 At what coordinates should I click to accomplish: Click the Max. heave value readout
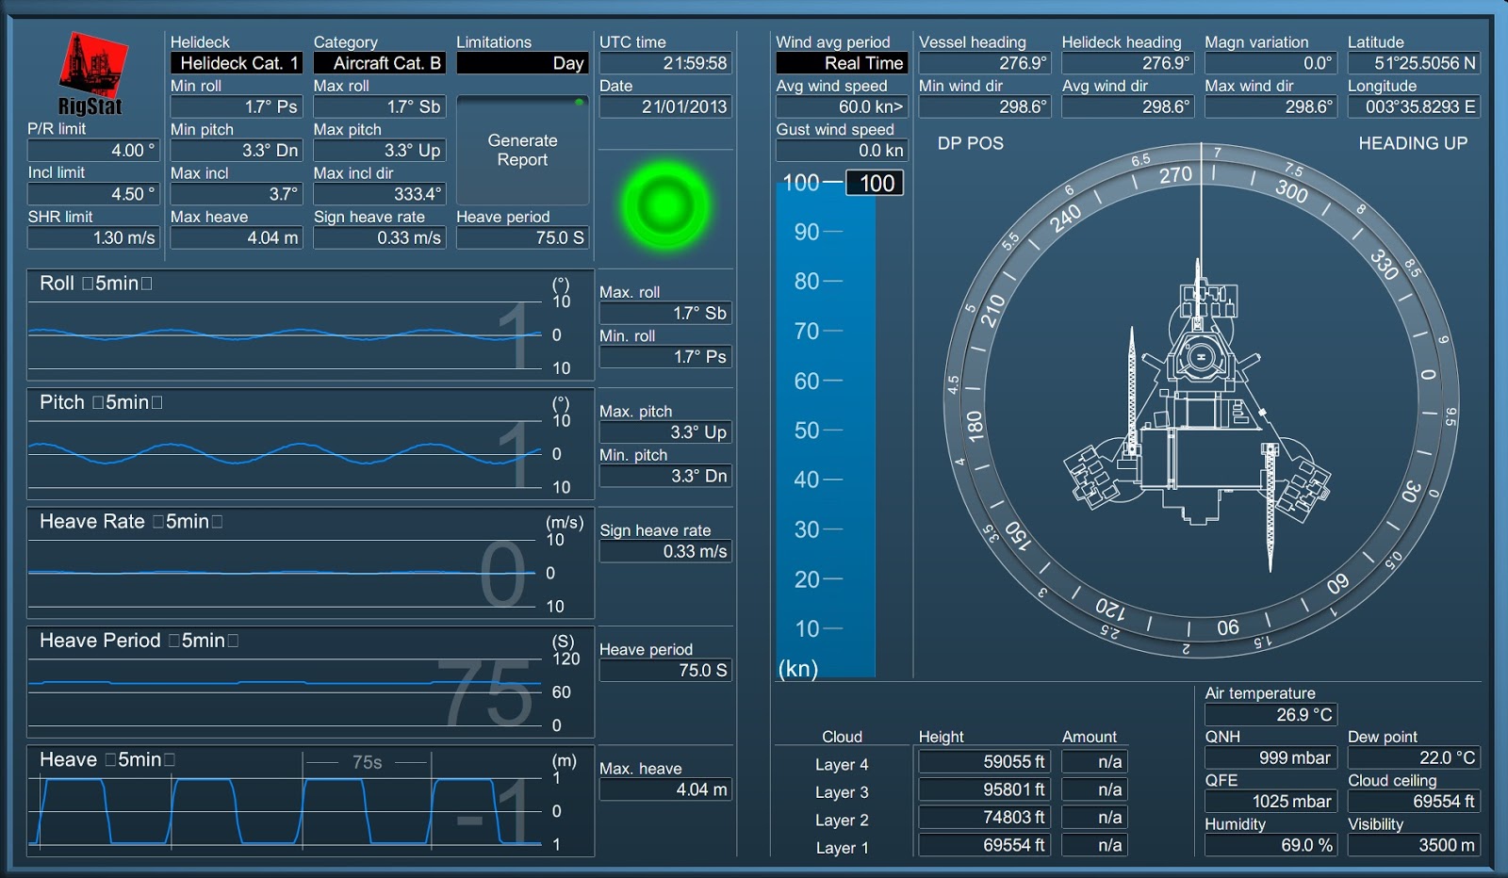click(x=665, y=789)
